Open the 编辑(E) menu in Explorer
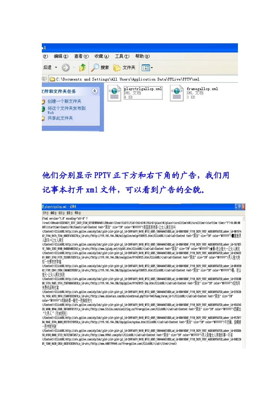This screenshot has height=393, width=278. pos(61,56)
